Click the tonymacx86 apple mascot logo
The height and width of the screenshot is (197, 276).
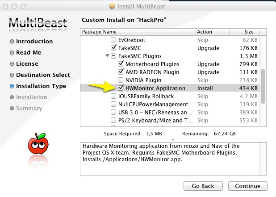pos(38,144)
